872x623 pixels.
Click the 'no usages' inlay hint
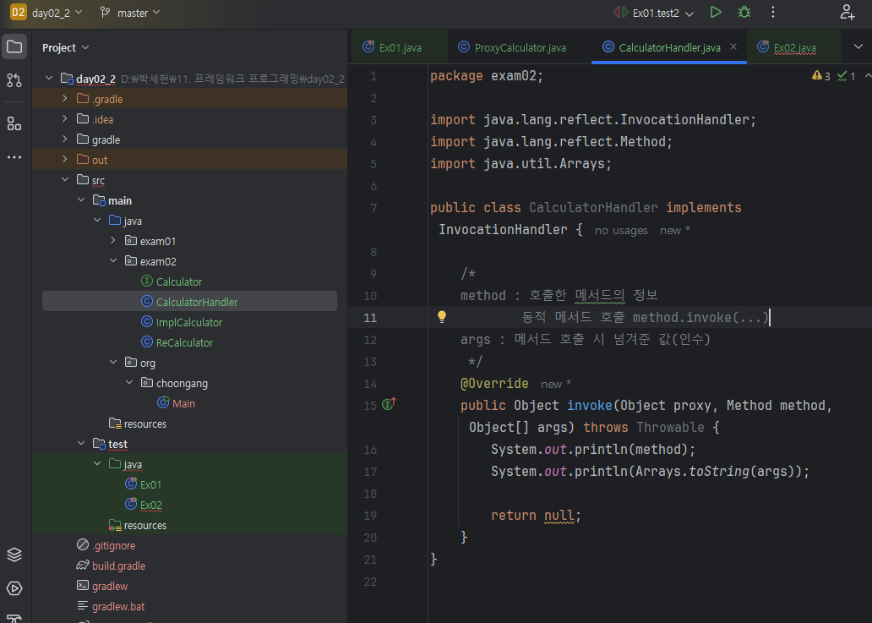pos(621,230)
